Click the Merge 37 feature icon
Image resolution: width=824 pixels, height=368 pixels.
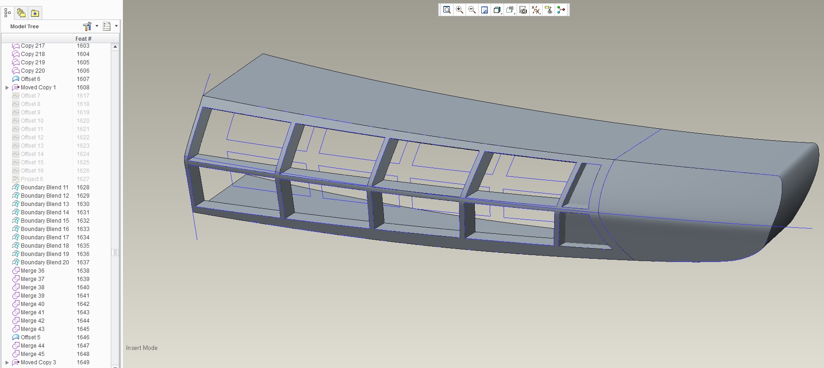pos(16,279)
